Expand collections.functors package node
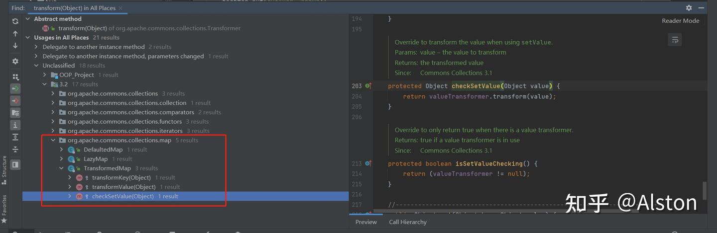Screen dimensions: 717x233 tap(53, 122)
